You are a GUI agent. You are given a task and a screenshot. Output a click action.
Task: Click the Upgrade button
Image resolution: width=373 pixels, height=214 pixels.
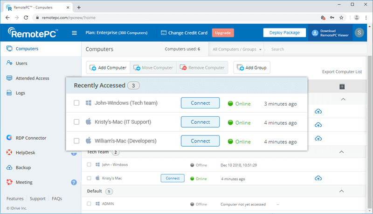click(223, 33)
